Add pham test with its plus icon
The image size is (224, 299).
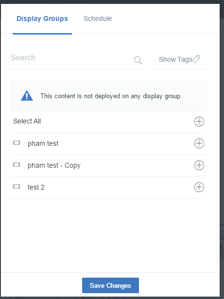point(199,143)
